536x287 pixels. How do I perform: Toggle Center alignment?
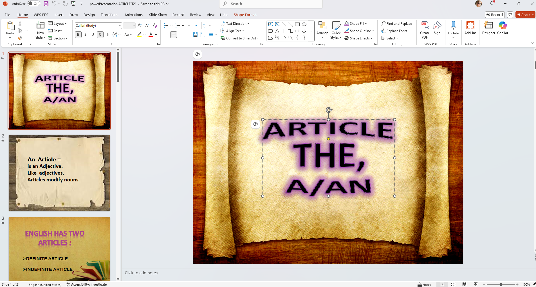coord(174,35)
